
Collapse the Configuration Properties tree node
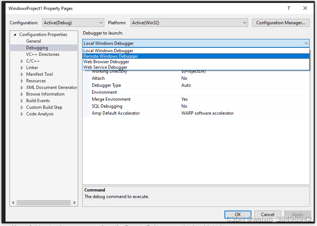15,35
